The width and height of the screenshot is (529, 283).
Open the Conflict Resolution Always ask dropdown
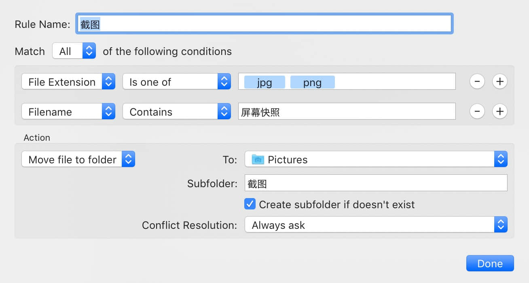(x=376, y=225)
